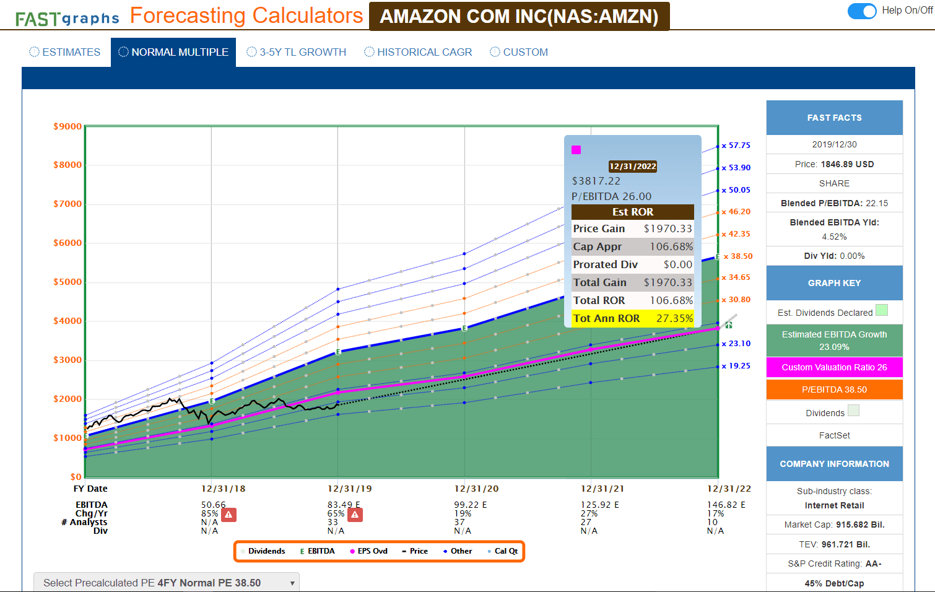
Task: Choose the HISTORICAL CAGR option
Action: click(418, 52)
